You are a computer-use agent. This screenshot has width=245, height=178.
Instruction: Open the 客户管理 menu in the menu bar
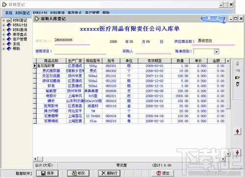click(x=92, y=13)
